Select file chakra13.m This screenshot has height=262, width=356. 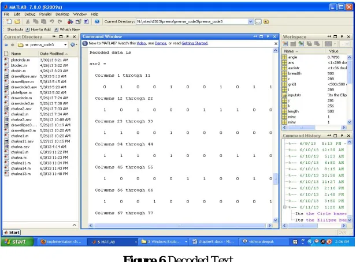21,174
